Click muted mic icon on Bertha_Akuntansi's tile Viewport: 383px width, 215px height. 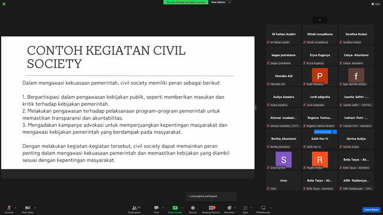click(268, 147)
